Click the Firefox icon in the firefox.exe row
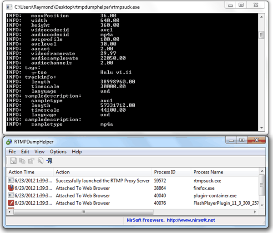Image resolution: width=273 pixels, height=233 pixels. point(11,188)
